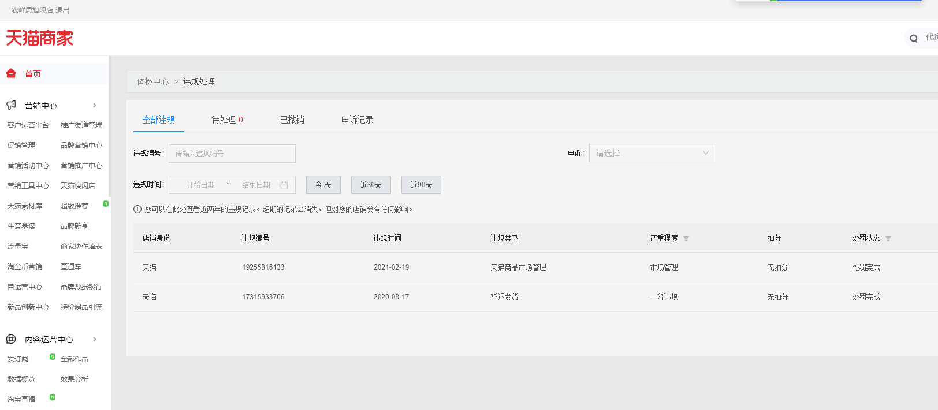Click the 近30天 filter button
Viewport: 938px width, 410px height.
[x=371, y=185]
